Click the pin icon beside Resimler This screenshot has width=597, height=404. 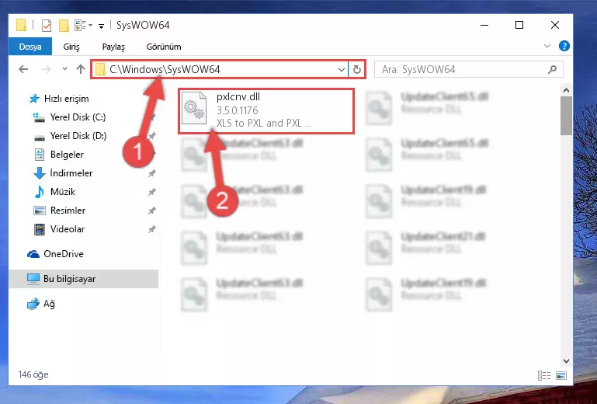tap(152, 211)
